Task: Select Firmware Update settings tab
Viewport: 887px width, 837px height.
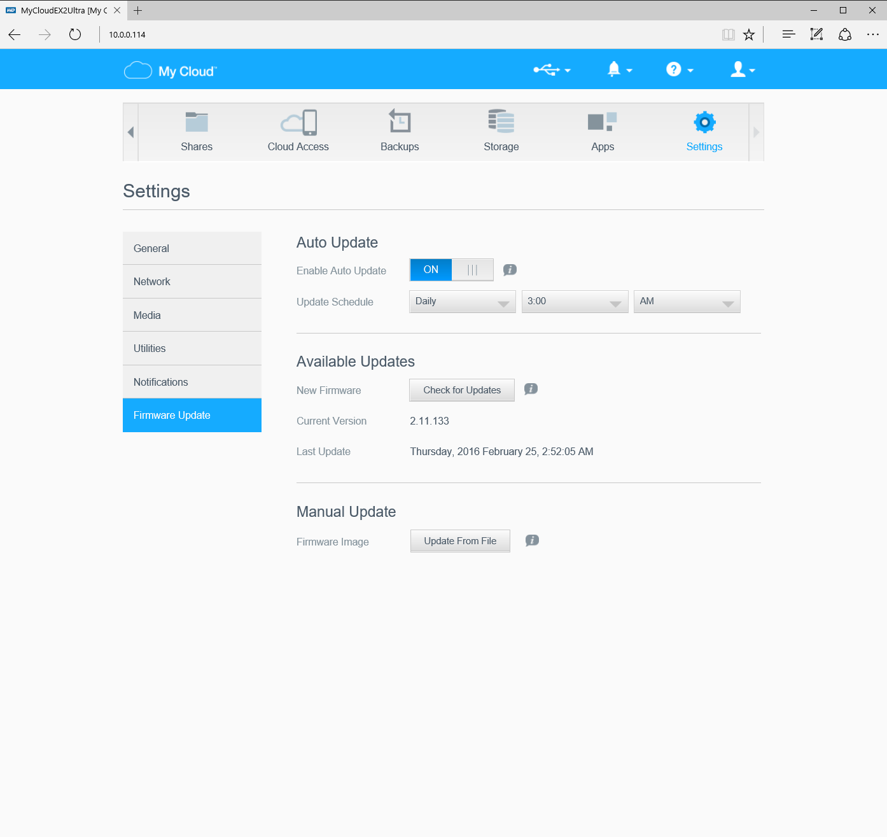Action: (192, 415)
